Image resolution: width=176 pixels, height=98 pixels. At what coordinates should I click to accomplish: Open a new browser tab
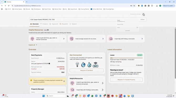[27, 2]
